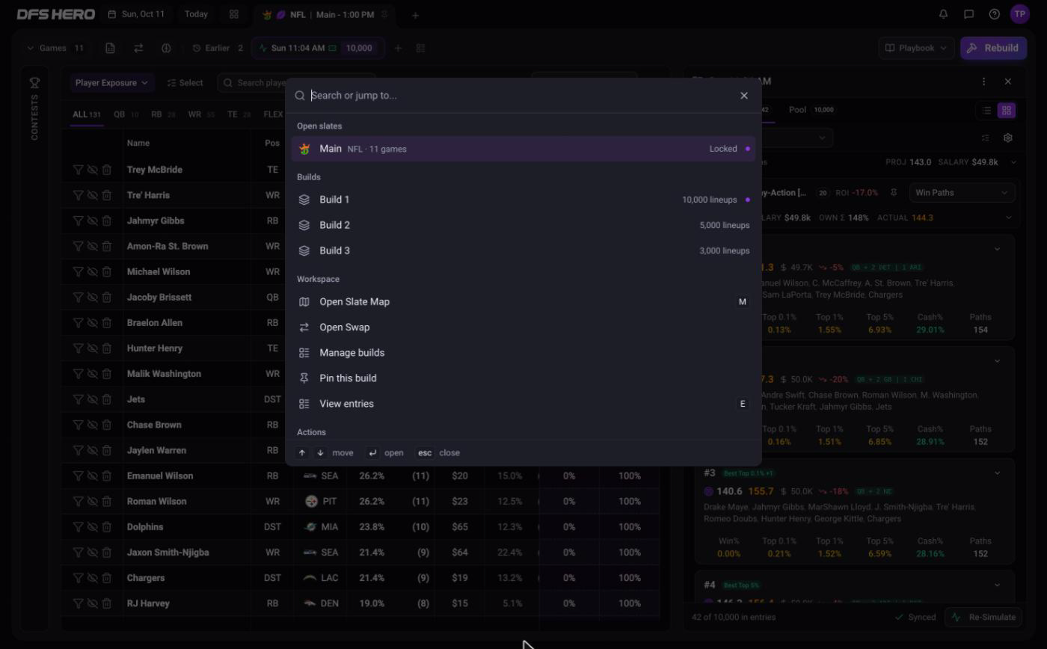Open the Sun, Oct 11 date picker
Viewport: 1047px width, 649px height.
coord(136,14)
